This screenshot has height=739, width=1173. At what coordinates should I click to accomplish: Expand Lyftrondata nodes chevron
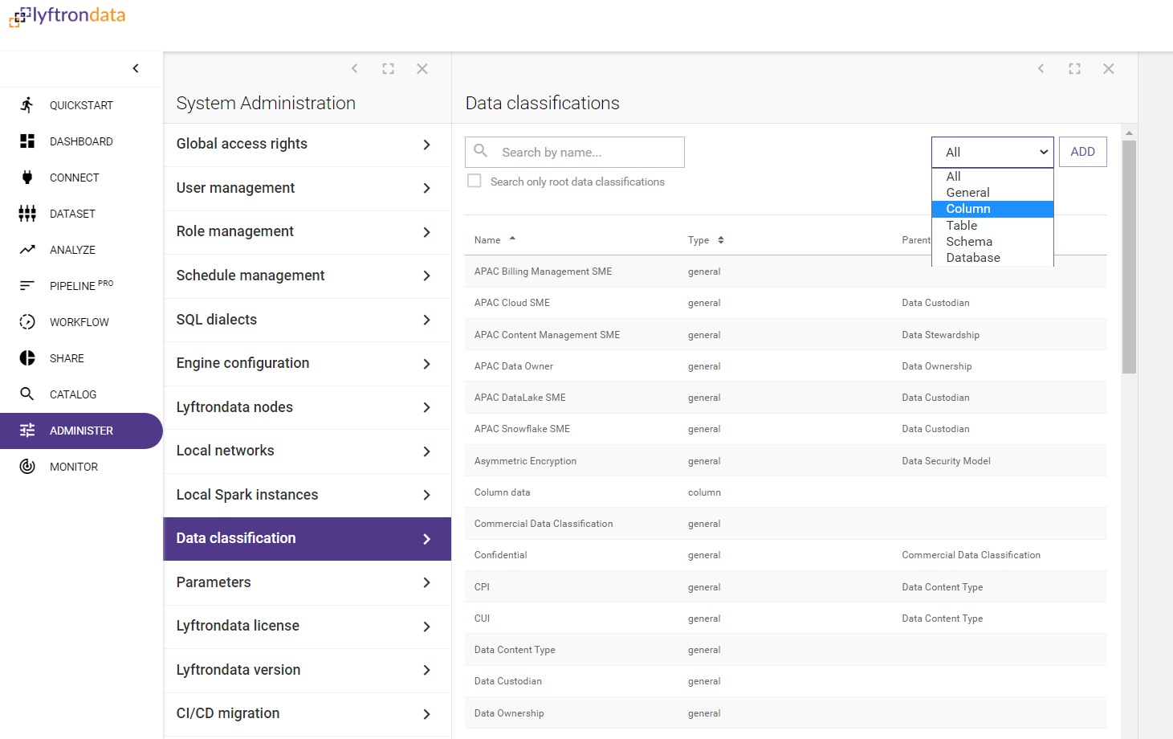[427, 407]
